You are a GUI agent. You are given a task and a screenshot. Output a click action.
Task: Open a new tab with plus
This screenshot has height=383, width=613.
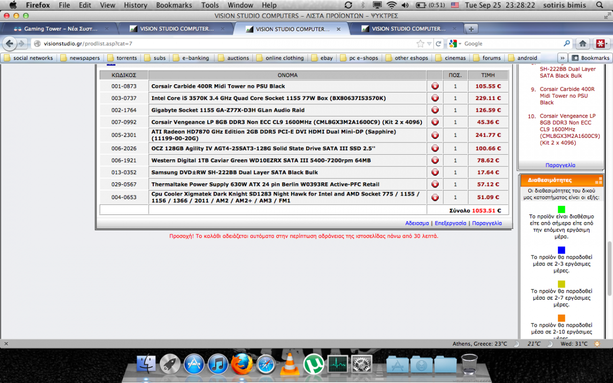click(471, 29)
